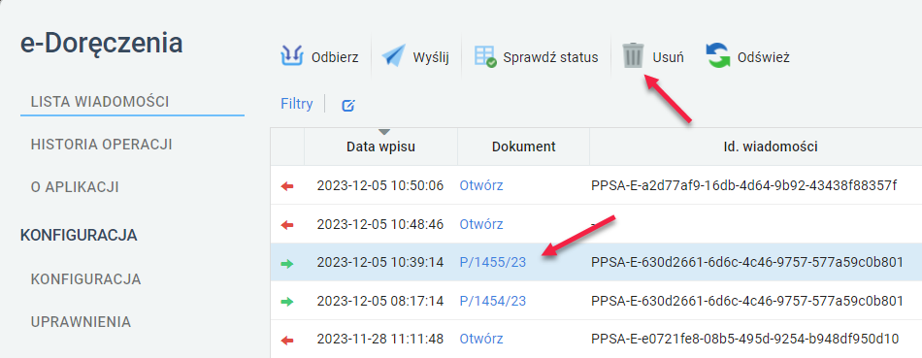Viewport: 922px width, 358px height.
Task: Open the Lista wiadomości section
Action: click(x=100, y=102)
